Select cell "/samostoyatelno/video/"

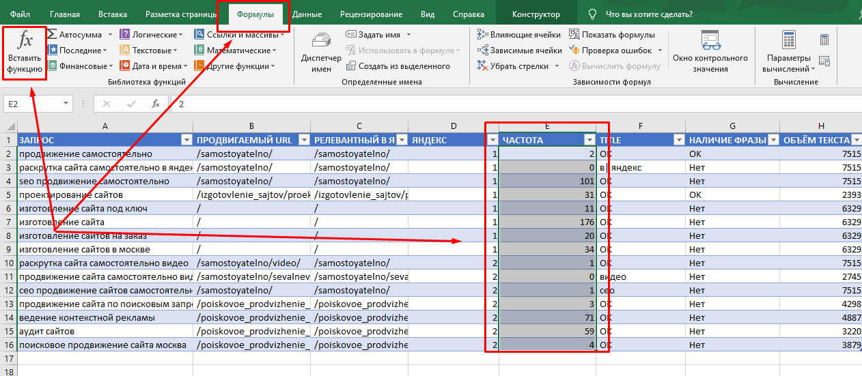[251, 263]
